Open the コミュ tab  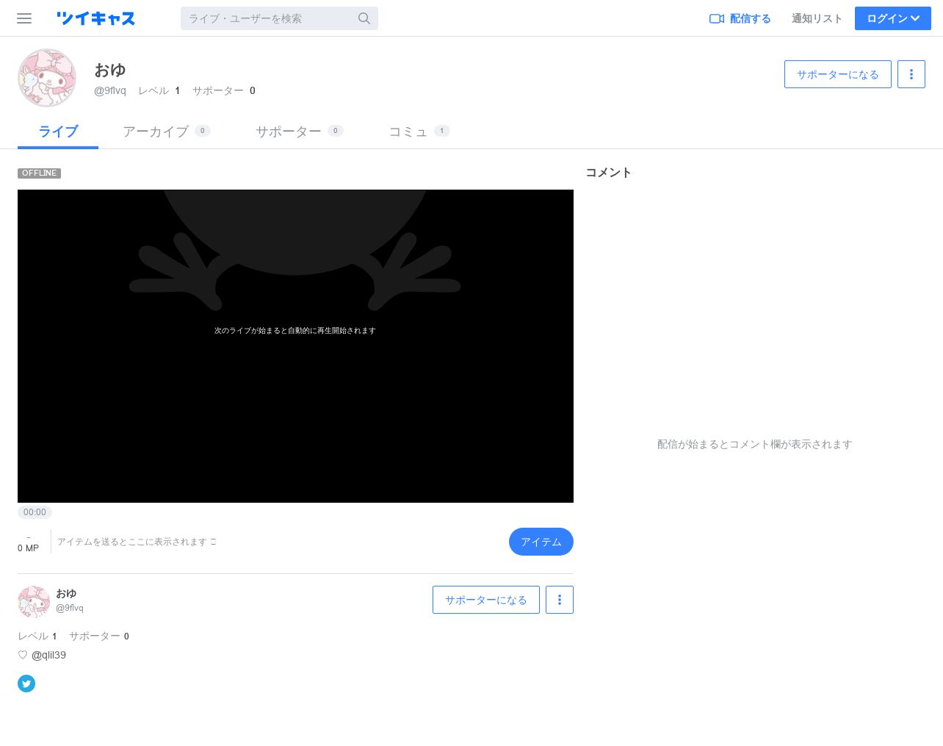point(419,132)
